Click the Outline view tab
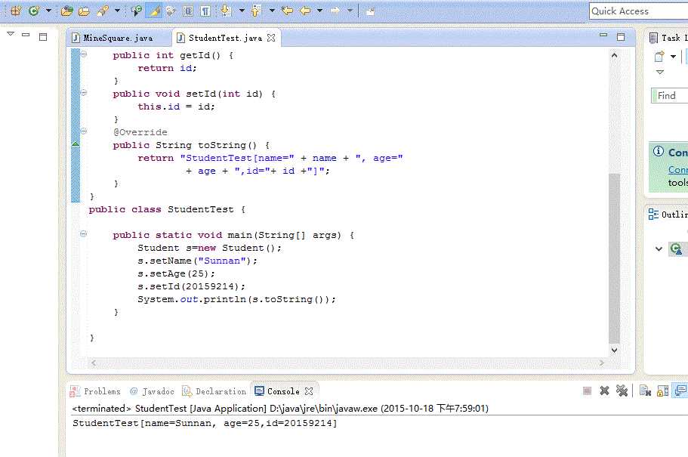This screenshot has height=457, width=688. tap(668, 215)
